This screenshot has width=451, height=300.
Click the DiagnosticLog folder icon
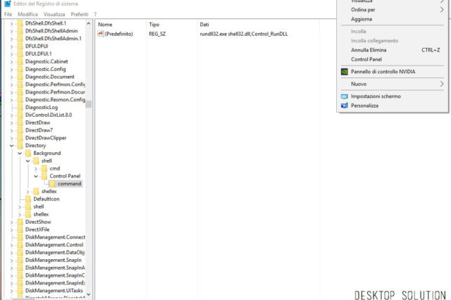(x=20, y=107)
